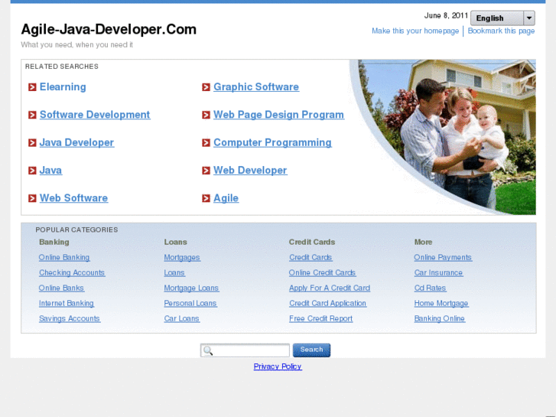The width and height of the screenshot is (556, 417).
Task: Open the Online Payments link
Action: point(443,257)
